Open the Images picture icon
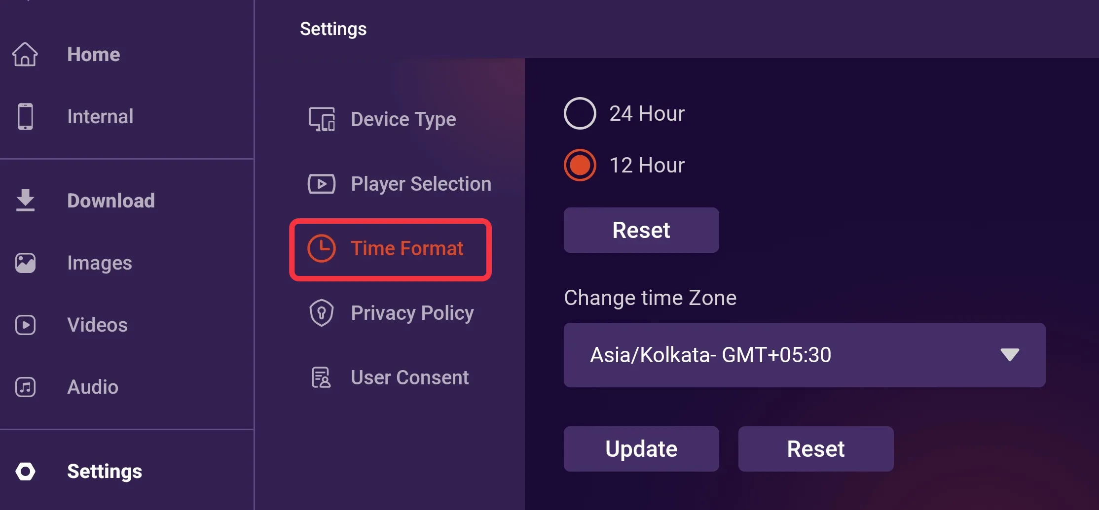This screenshot has height=510, width=1099. pos(25,263)
